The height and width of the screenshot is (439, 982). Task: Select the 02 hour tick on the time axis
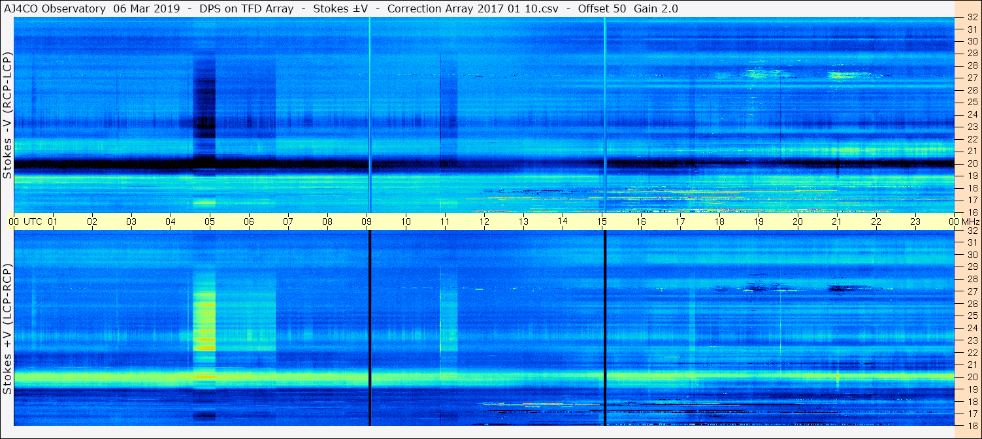[x=92, y=221]
